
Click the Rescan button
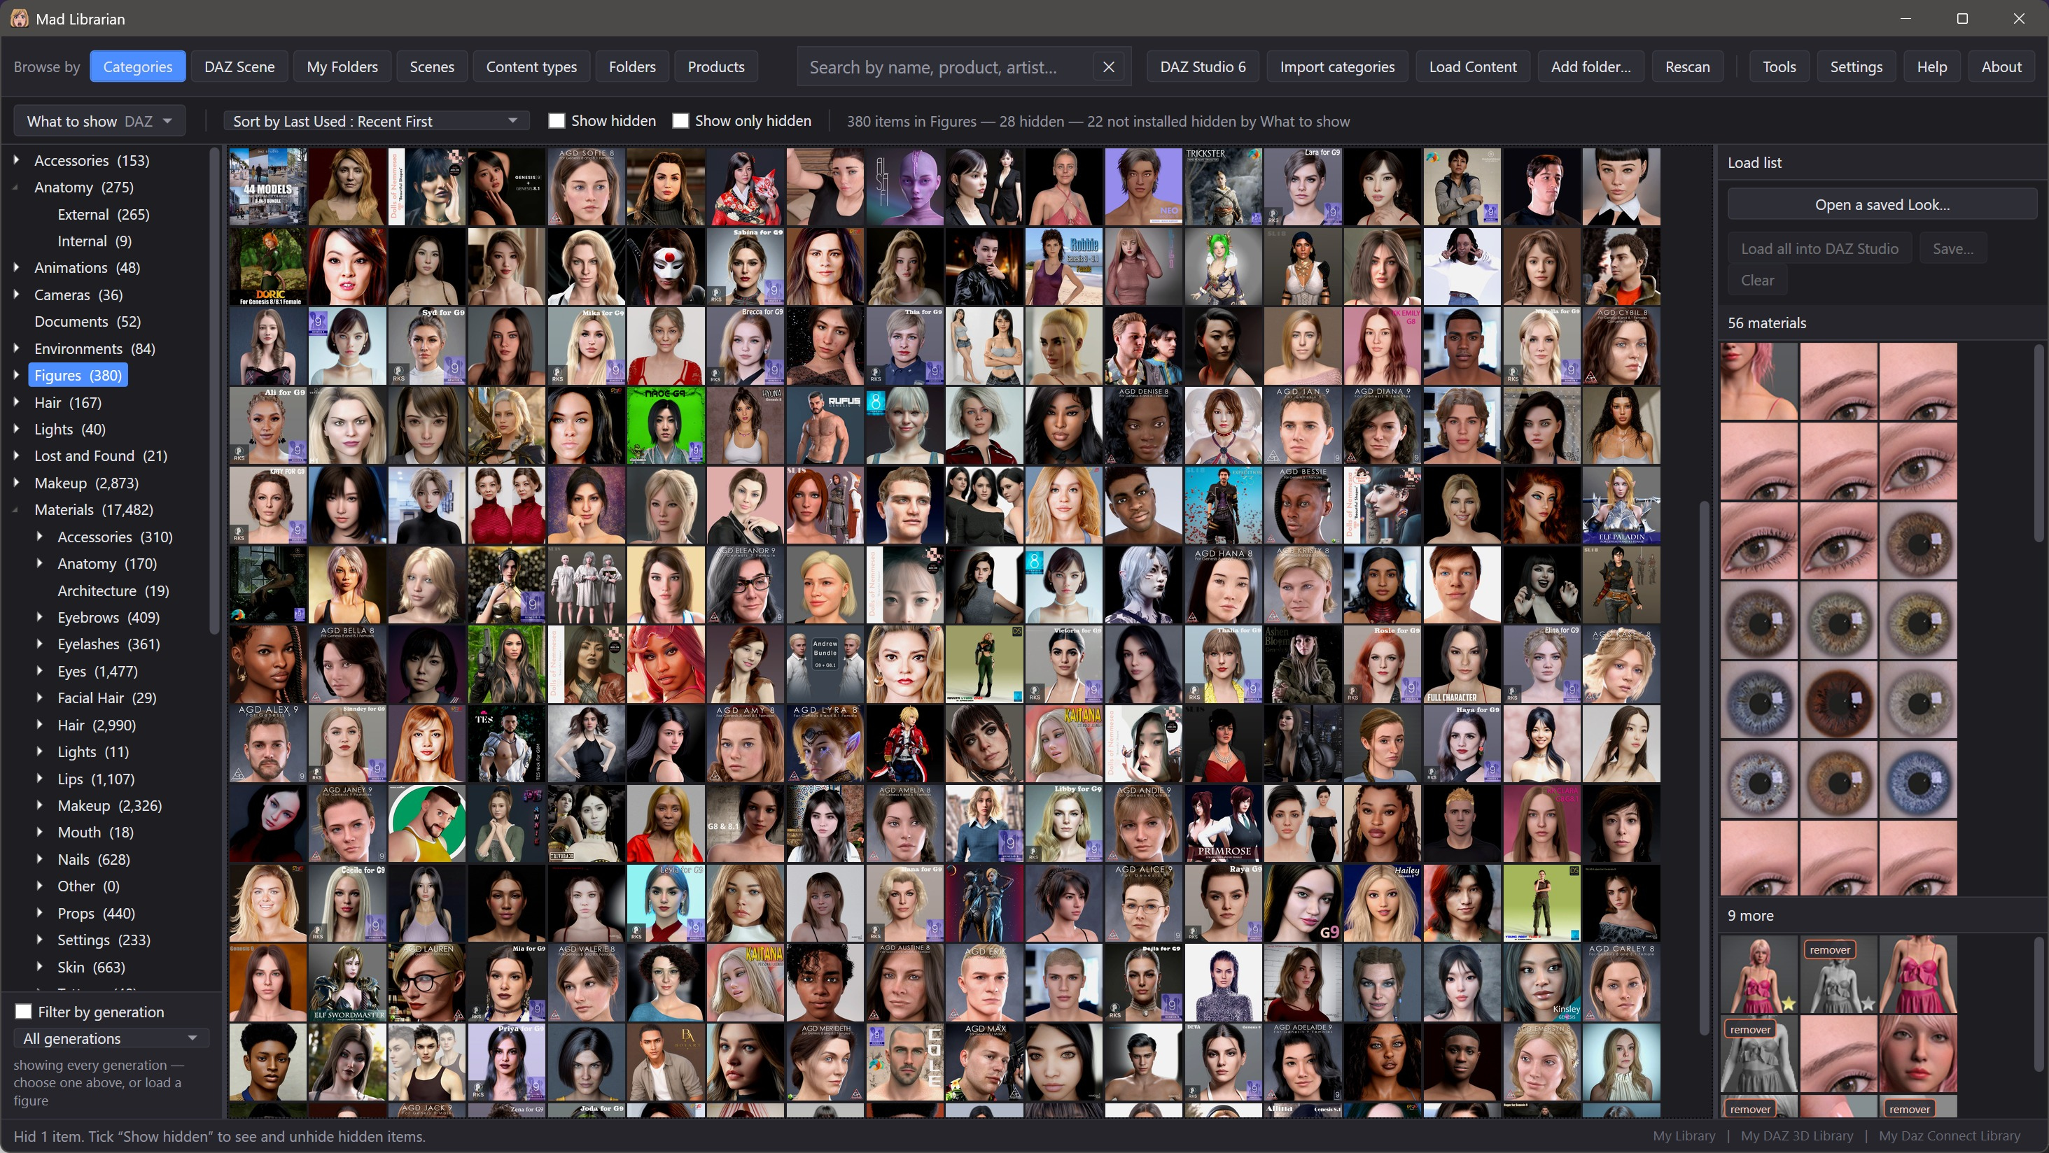(1687, 66)
